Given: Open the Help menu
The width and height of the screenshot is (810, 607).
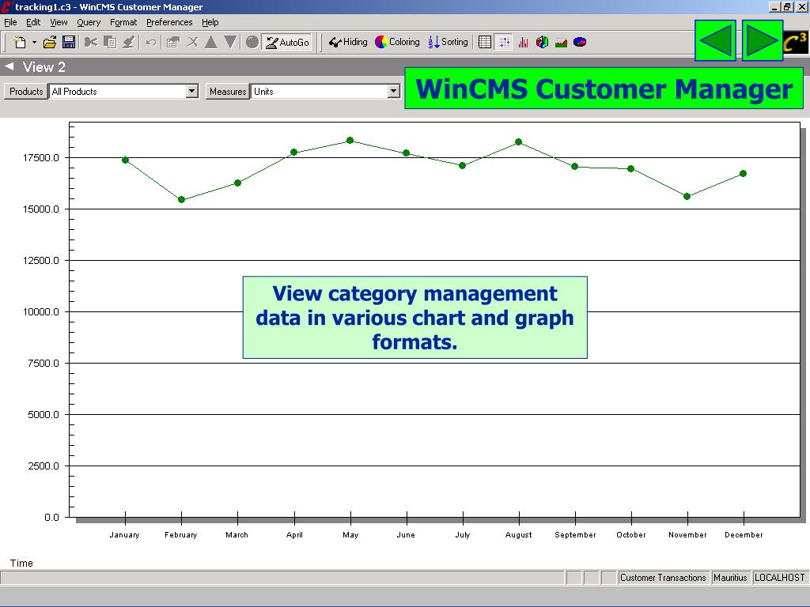Looking at the screenshot, I should 210,22.
